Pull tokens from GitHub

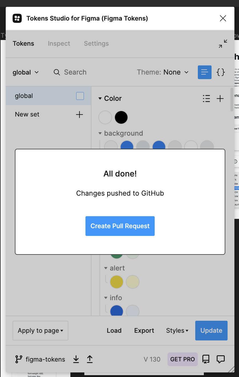(76, 359)
